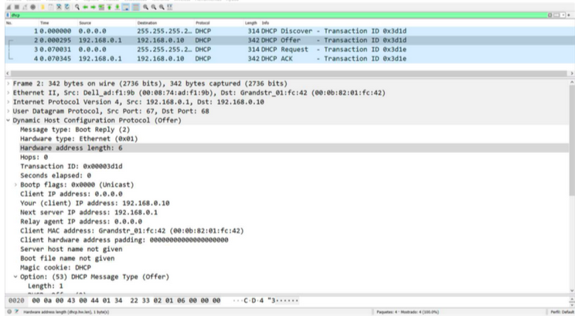
Task: Select Next server IP address line
Action: tap(89, 212)
